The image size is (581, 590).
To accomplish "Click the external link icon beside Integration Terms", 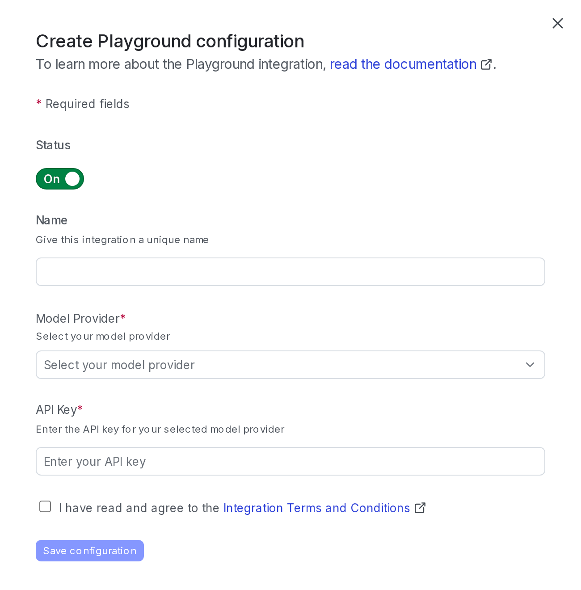I will tap(420, 508).
